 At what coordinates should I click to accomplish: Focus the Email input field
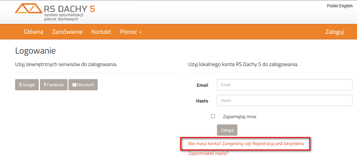click(x=284, y=85)
